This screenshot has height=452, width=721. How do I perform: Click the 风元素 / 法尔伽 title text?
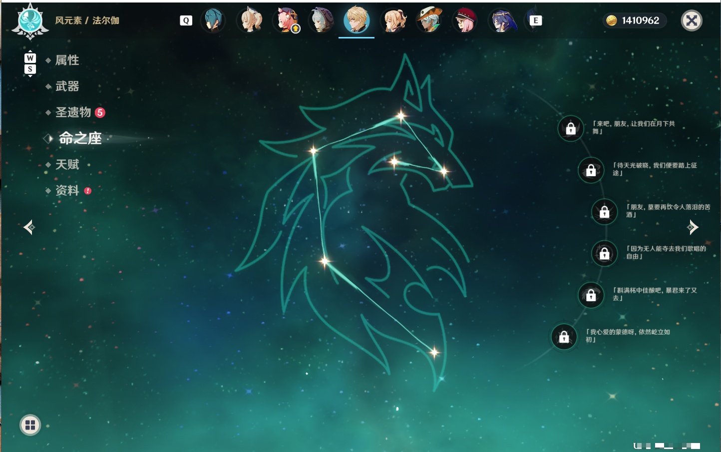pyautogui.click(x=87, y=20)
